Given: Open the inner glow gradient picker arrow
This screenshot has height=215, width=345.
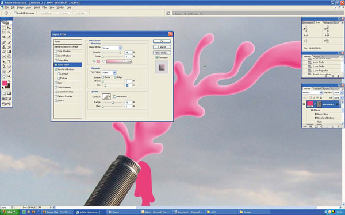Looking at the screenshot, I should (x=130, y=61).
